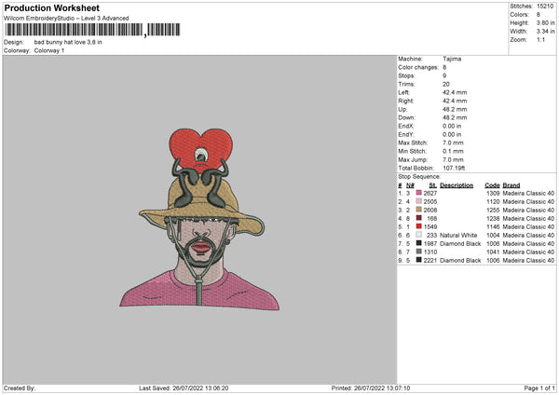This screenshot has height=395, width=559.
Task: Click the EndX value '0.00 in'
Action: 452,126
